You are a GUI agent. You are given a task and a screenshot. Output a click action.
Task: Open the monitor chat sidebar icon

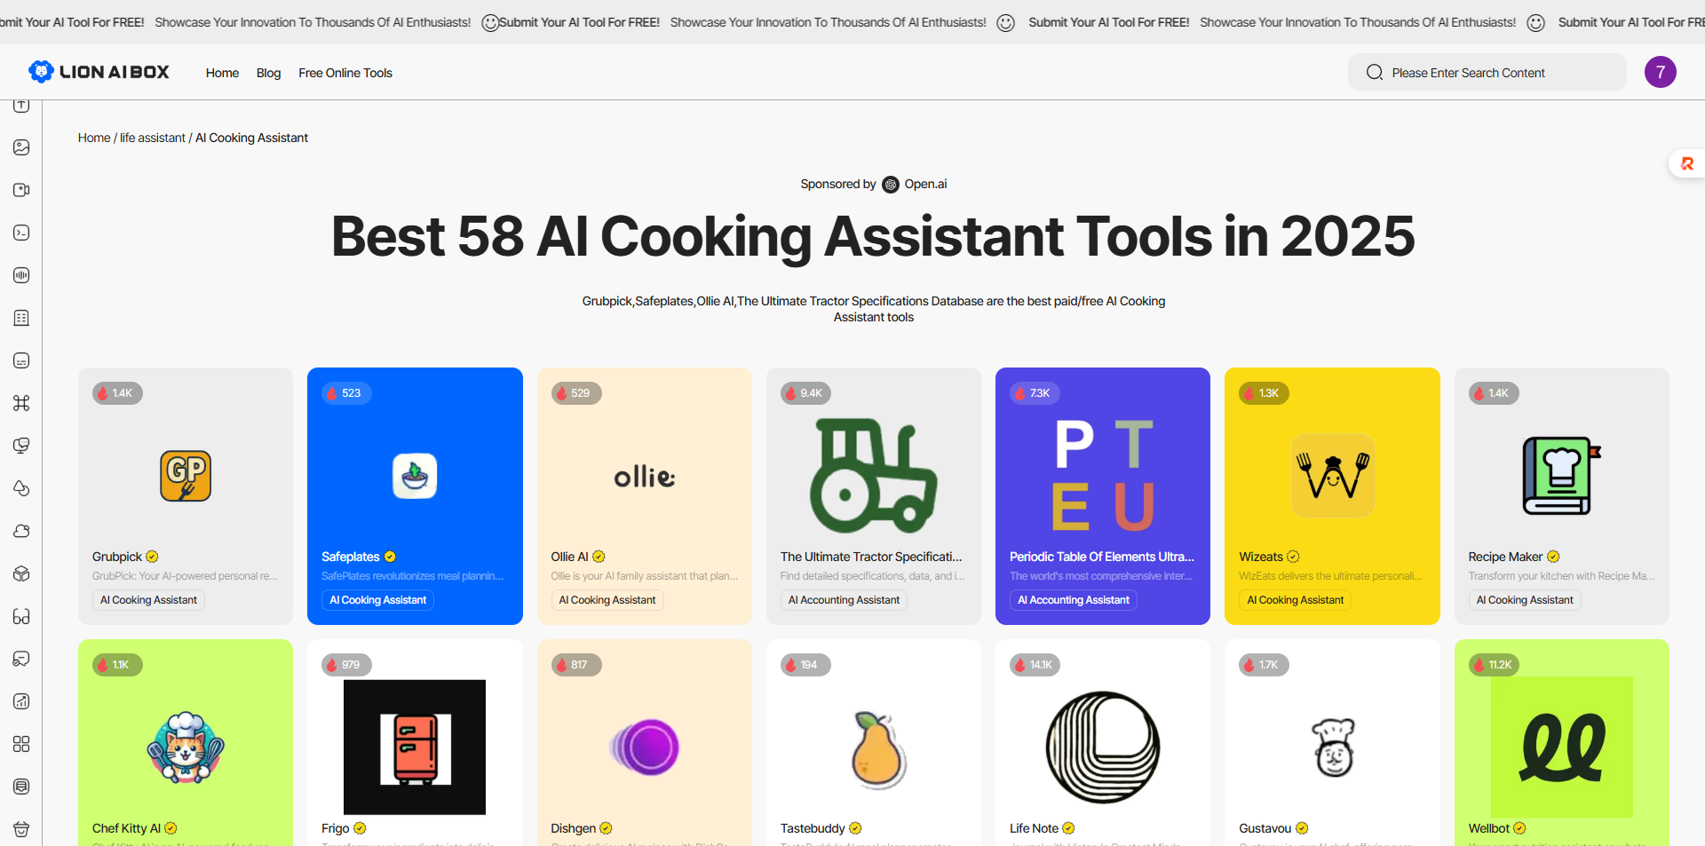click(x=21, y=446)
